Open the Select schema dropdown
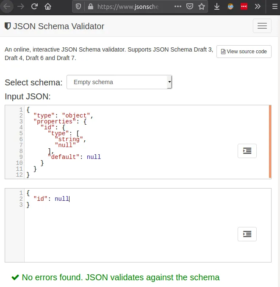Image resolution: width=280 pixels, height=287 pixels. (119, 82)
